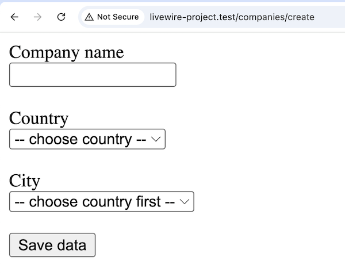This screenshot has height=280, width=345.
Task: Click blank page area right of the form
Action: tap(264, 154)
